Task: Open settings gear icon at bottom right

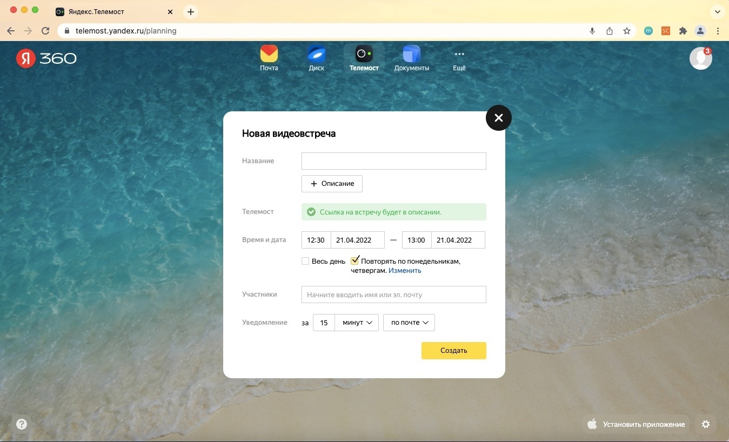Action: pos(706,424)
